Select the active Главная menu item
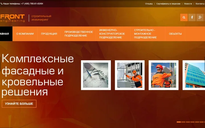Viewport: 205px width, 128px height. [6, 34]
